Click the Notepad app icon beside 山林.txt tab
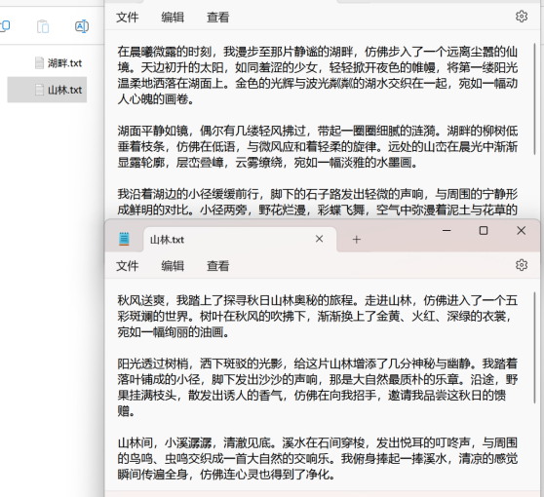The height and width of the screenshot is (497, 544). pyautogui.click(x=124, y=239)
